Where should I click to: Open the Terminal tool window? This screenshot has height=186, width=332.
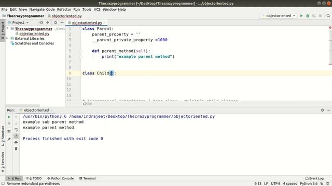(88, 178)
